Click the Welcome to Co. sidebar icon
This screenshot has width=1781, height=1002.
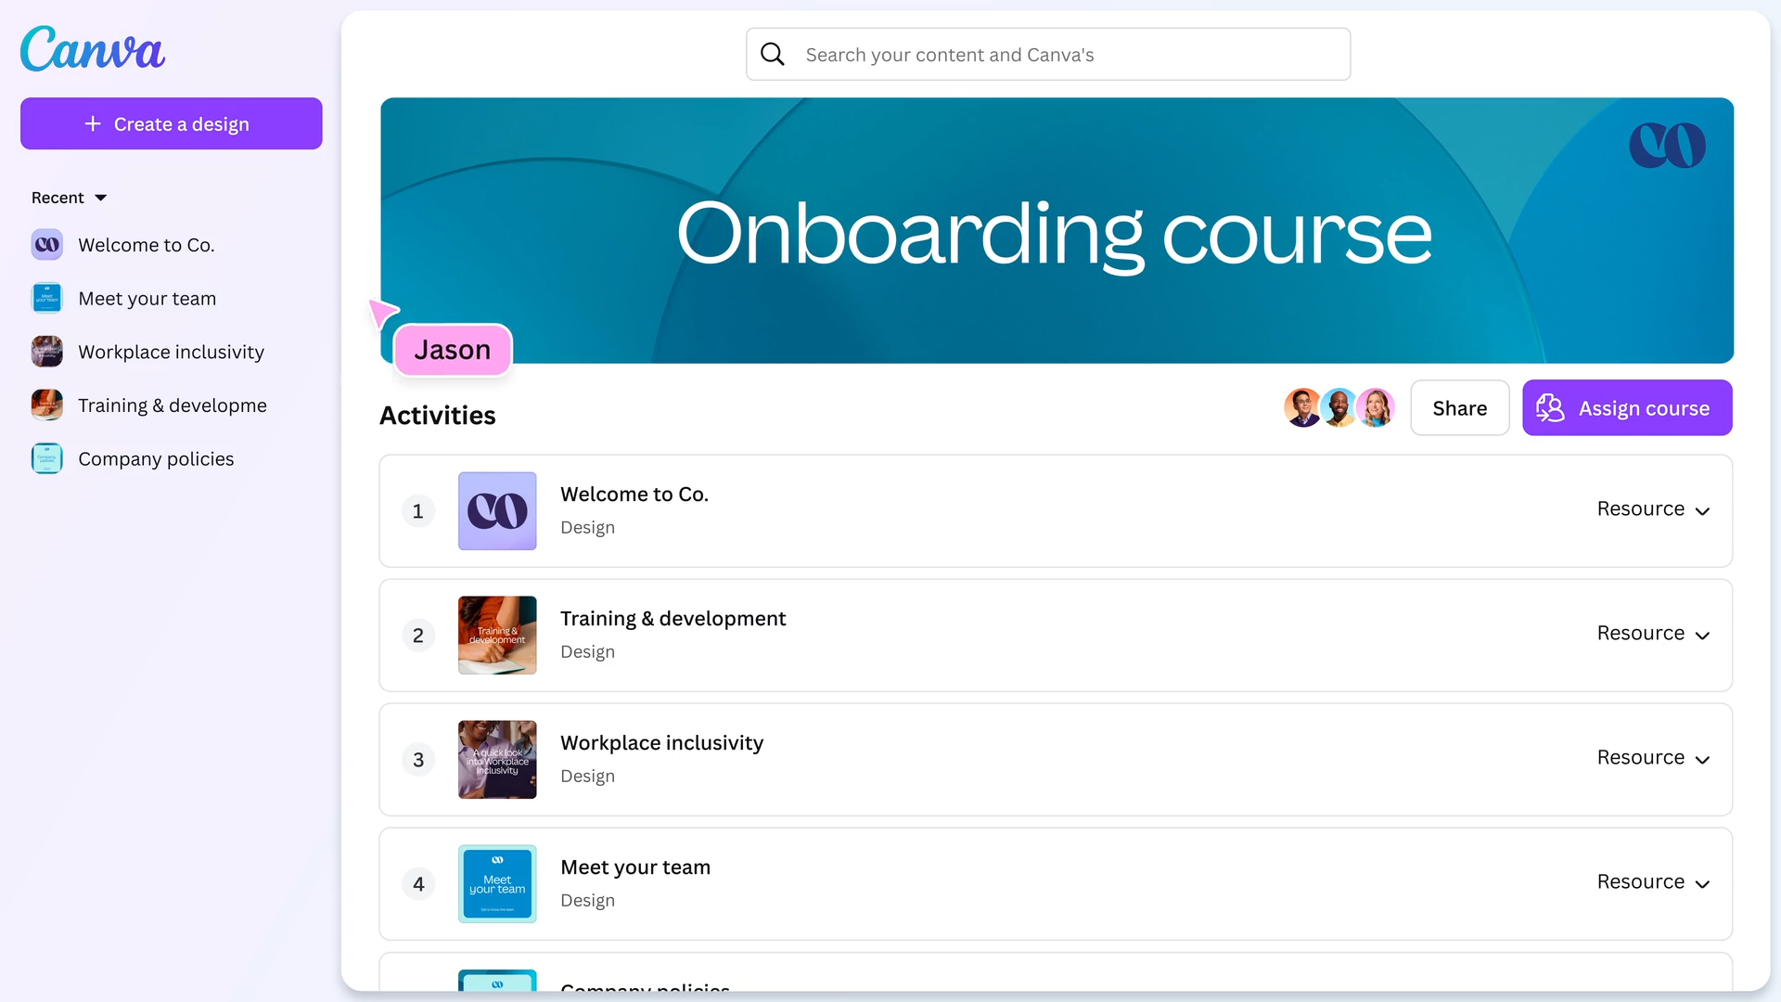tap(47, 245)
